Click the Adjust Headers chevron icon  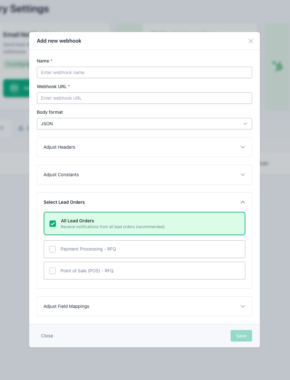243,147
